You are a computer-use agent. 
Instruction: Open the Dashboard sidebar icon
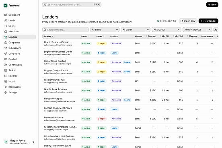pyautogui.click(x=6, y=15)
